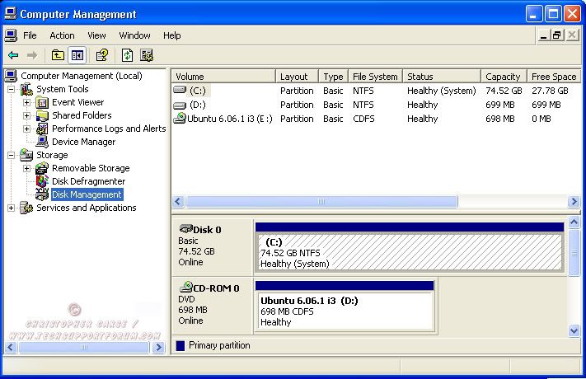Click the Ubuntu 6.06.1 i3 CD icon in list
The height and width of the screenshot is (379, 586).
tap(180, 118)
